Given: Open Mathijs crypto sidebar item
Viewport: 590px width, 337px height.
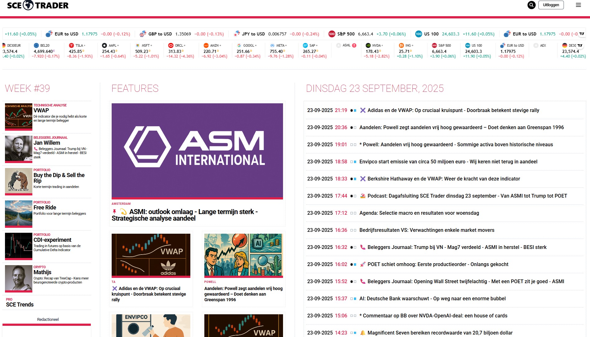Looking at the screenshot, I should pos(47,279).
